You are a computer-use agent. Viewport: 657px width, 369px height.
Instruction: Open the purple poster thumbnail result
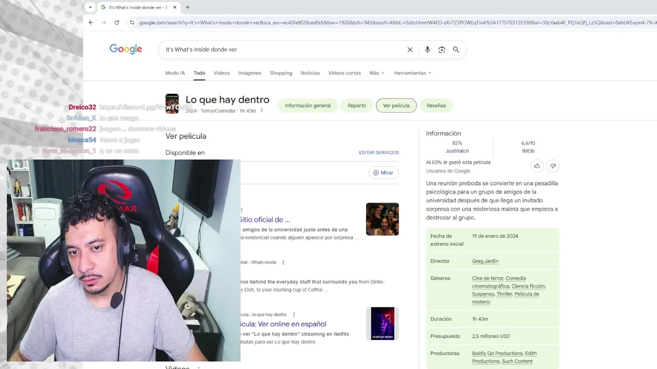pos(382,323)
